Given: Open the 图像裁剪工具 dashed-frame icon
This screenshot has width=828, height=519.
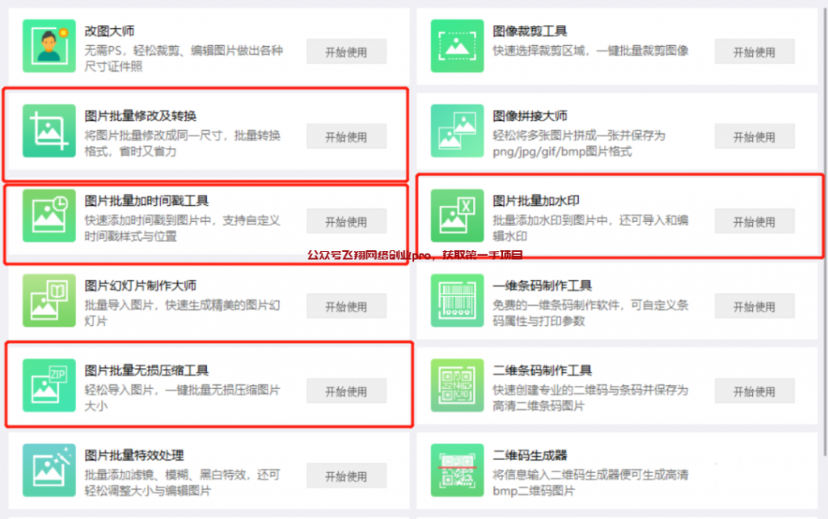Looking at the screenshot, I should [458, 46].
